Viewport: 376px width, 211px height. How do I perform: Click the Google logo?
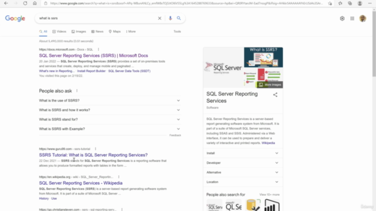pos(15,18)
